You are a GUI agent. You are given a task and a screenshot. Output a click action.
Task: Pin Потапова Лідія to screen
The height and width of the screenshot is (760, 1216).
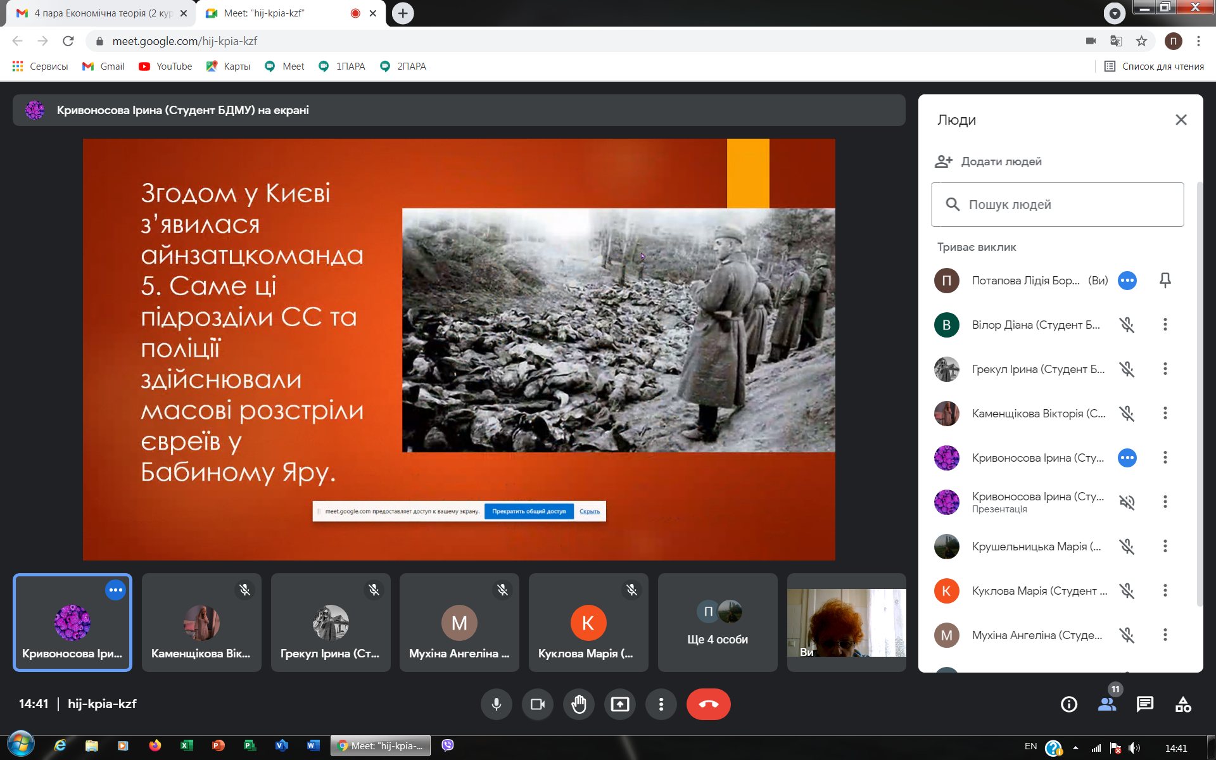[1165, 280]
